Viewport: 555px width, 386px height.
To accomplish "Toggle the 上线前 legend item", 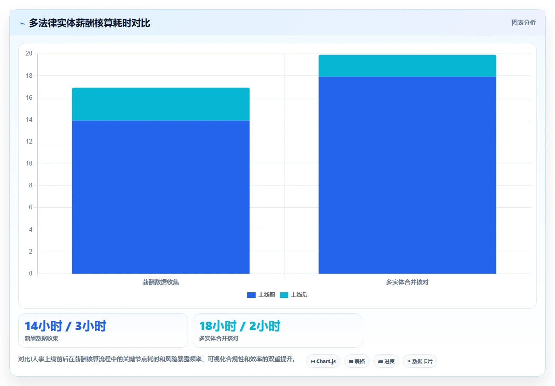I will [261, 295].
